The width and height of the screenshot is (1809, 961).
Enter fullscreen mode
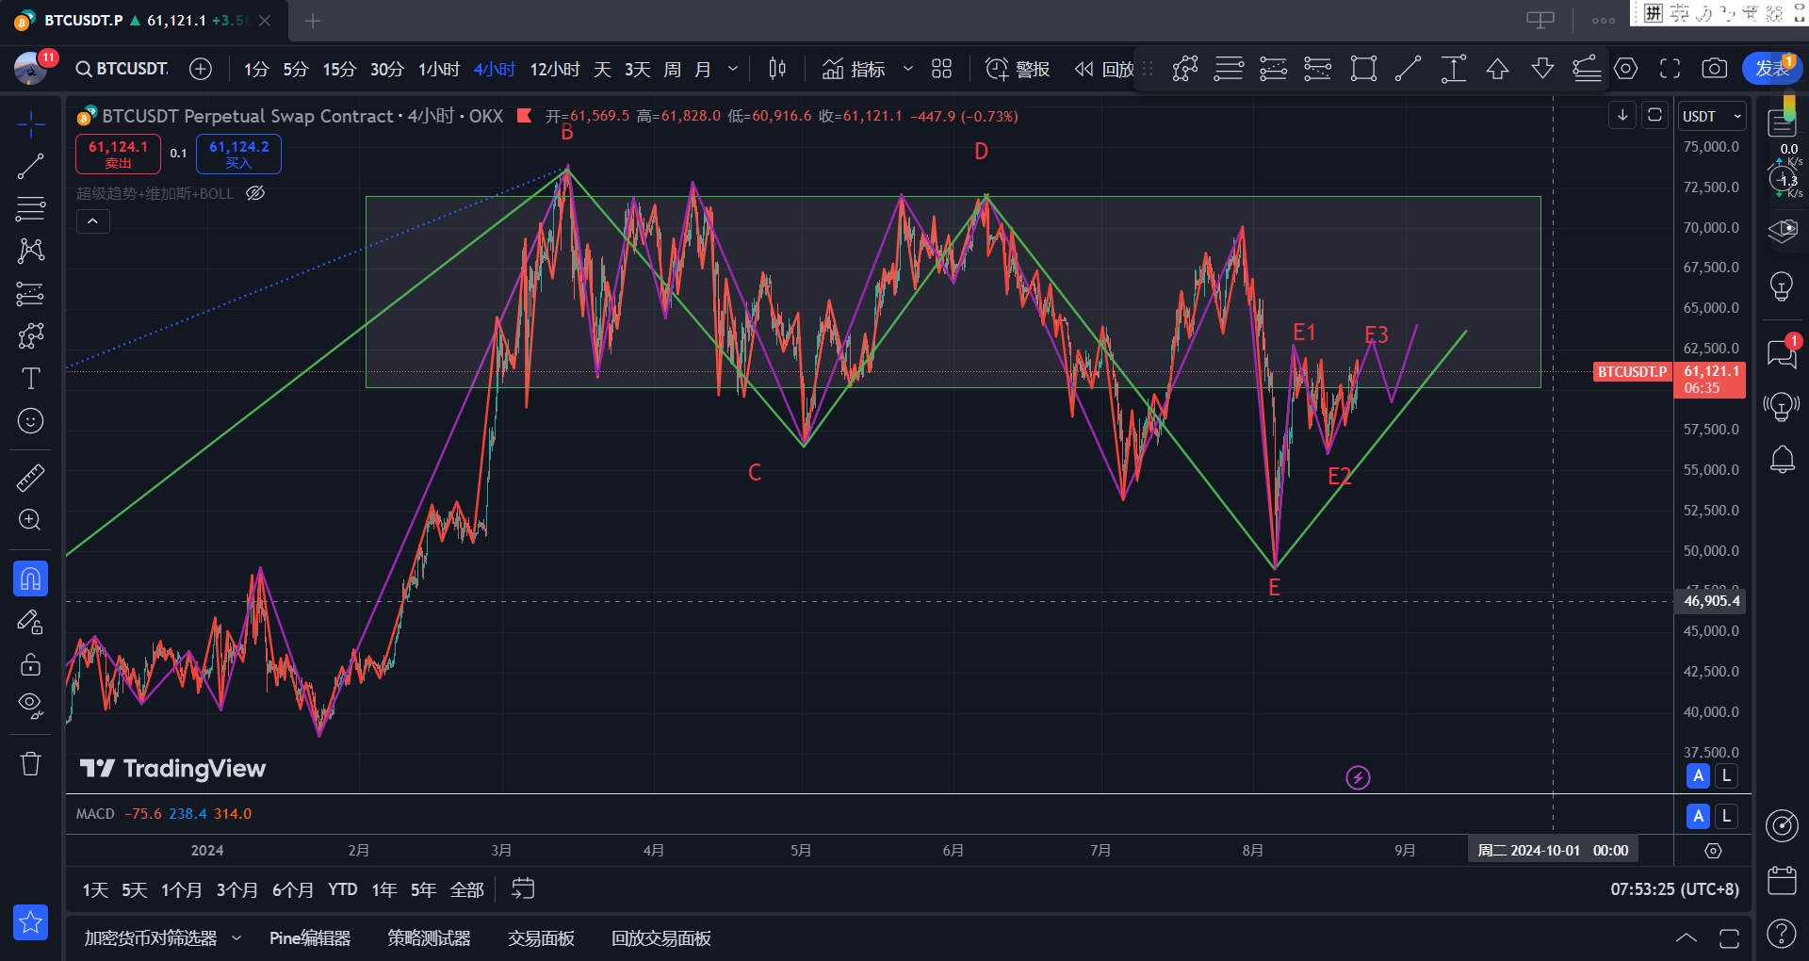pyautogui.click(x=1670, y=69)
